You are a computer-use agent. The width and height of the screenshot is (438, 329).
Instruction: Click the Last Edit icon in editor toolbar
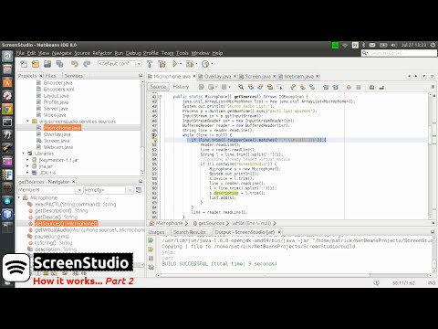[202, 87]
